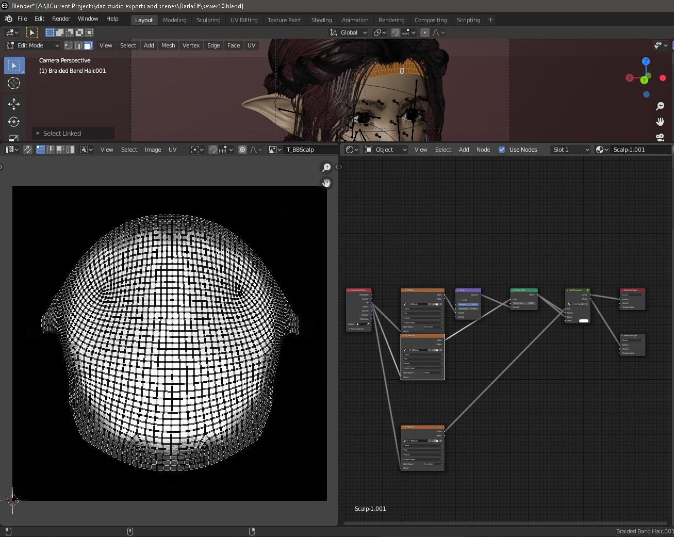Activate the Rotate tool in the 3D viewport
The height and width of the screenshot is (537, 674).
tap(14, 122)
